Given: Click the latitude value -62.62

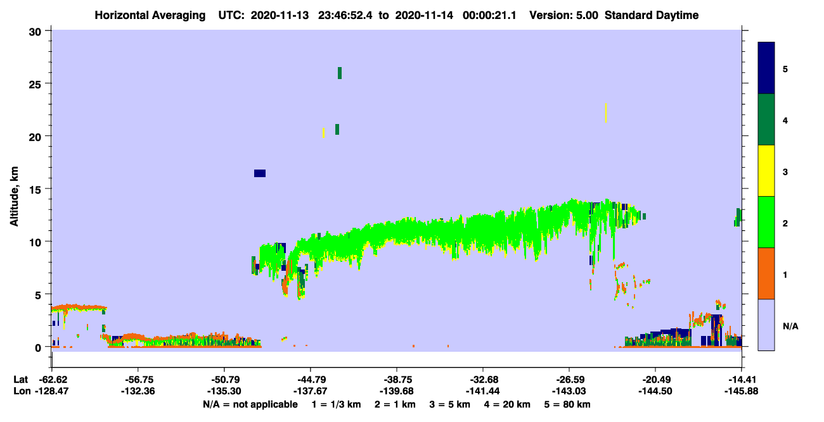Looking at the screenshot, I should (x=52, y=380).
